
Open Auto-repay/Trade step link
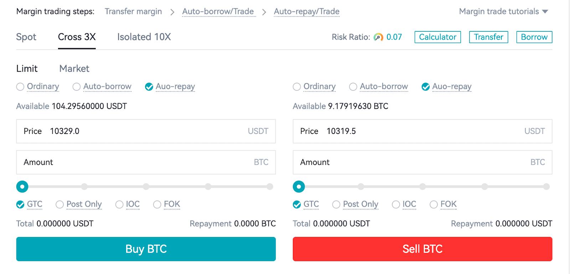[306, 12]
